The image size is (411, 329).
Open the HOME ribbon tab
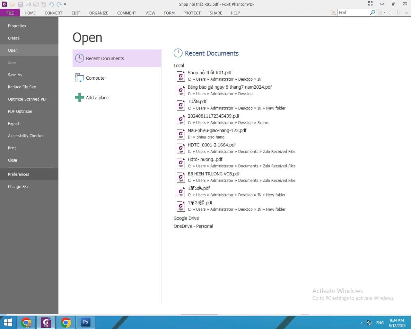pos(30,13)
